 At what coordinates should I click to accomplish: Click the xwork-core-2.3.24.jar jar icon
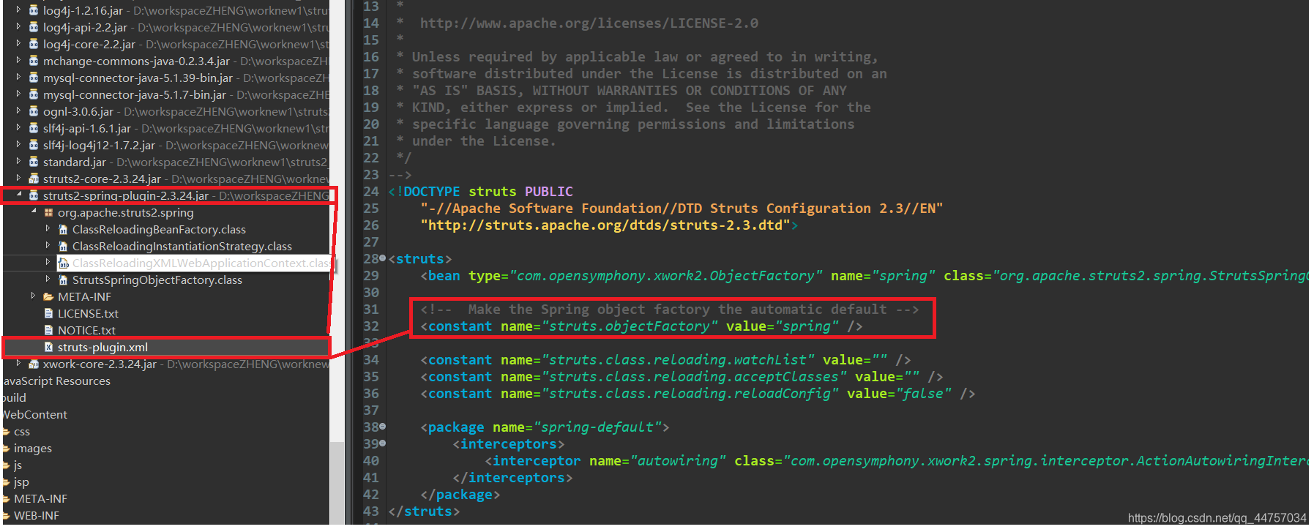tap(34, 364)
